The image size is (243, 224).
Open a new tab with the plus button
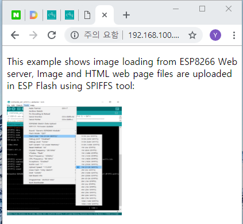coord(126,15)
